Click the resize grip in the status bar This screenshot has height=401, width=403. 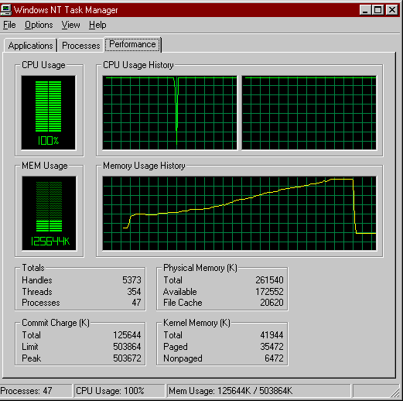(x=394, y=392)
